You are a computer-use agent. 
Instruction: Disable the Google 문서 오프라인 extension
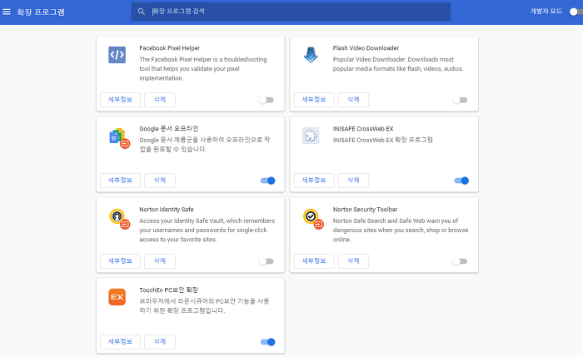[x=267, y=181]
